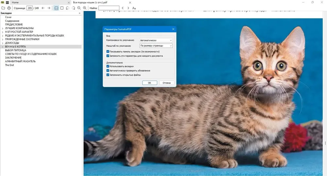This screenshot has width=327, height=176.
Task: Open The End bookmark
Action: 9,65
